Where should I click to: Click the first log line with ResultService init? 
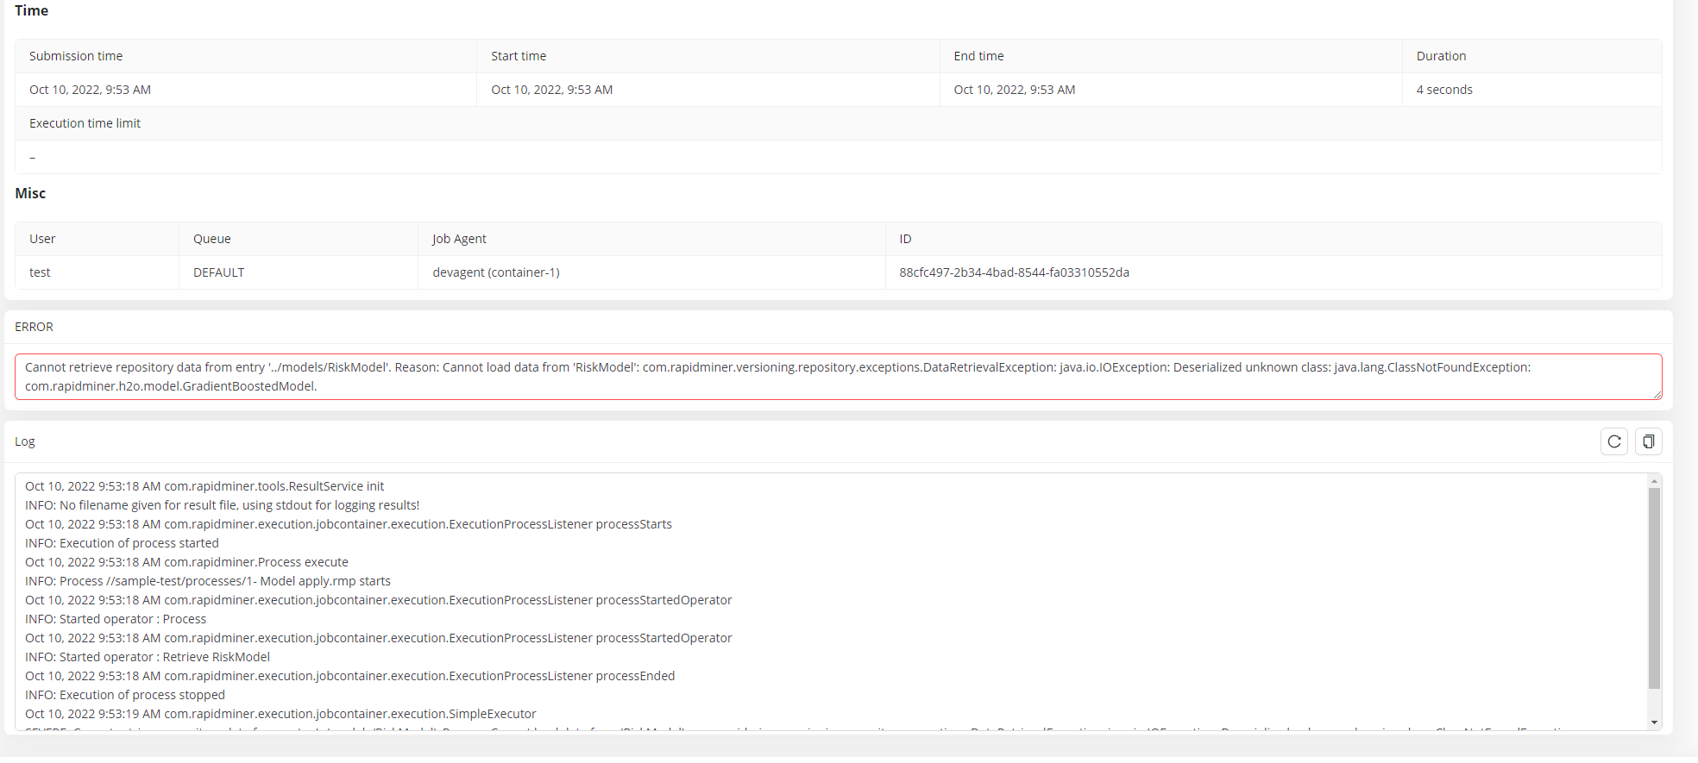pos(204,486)
